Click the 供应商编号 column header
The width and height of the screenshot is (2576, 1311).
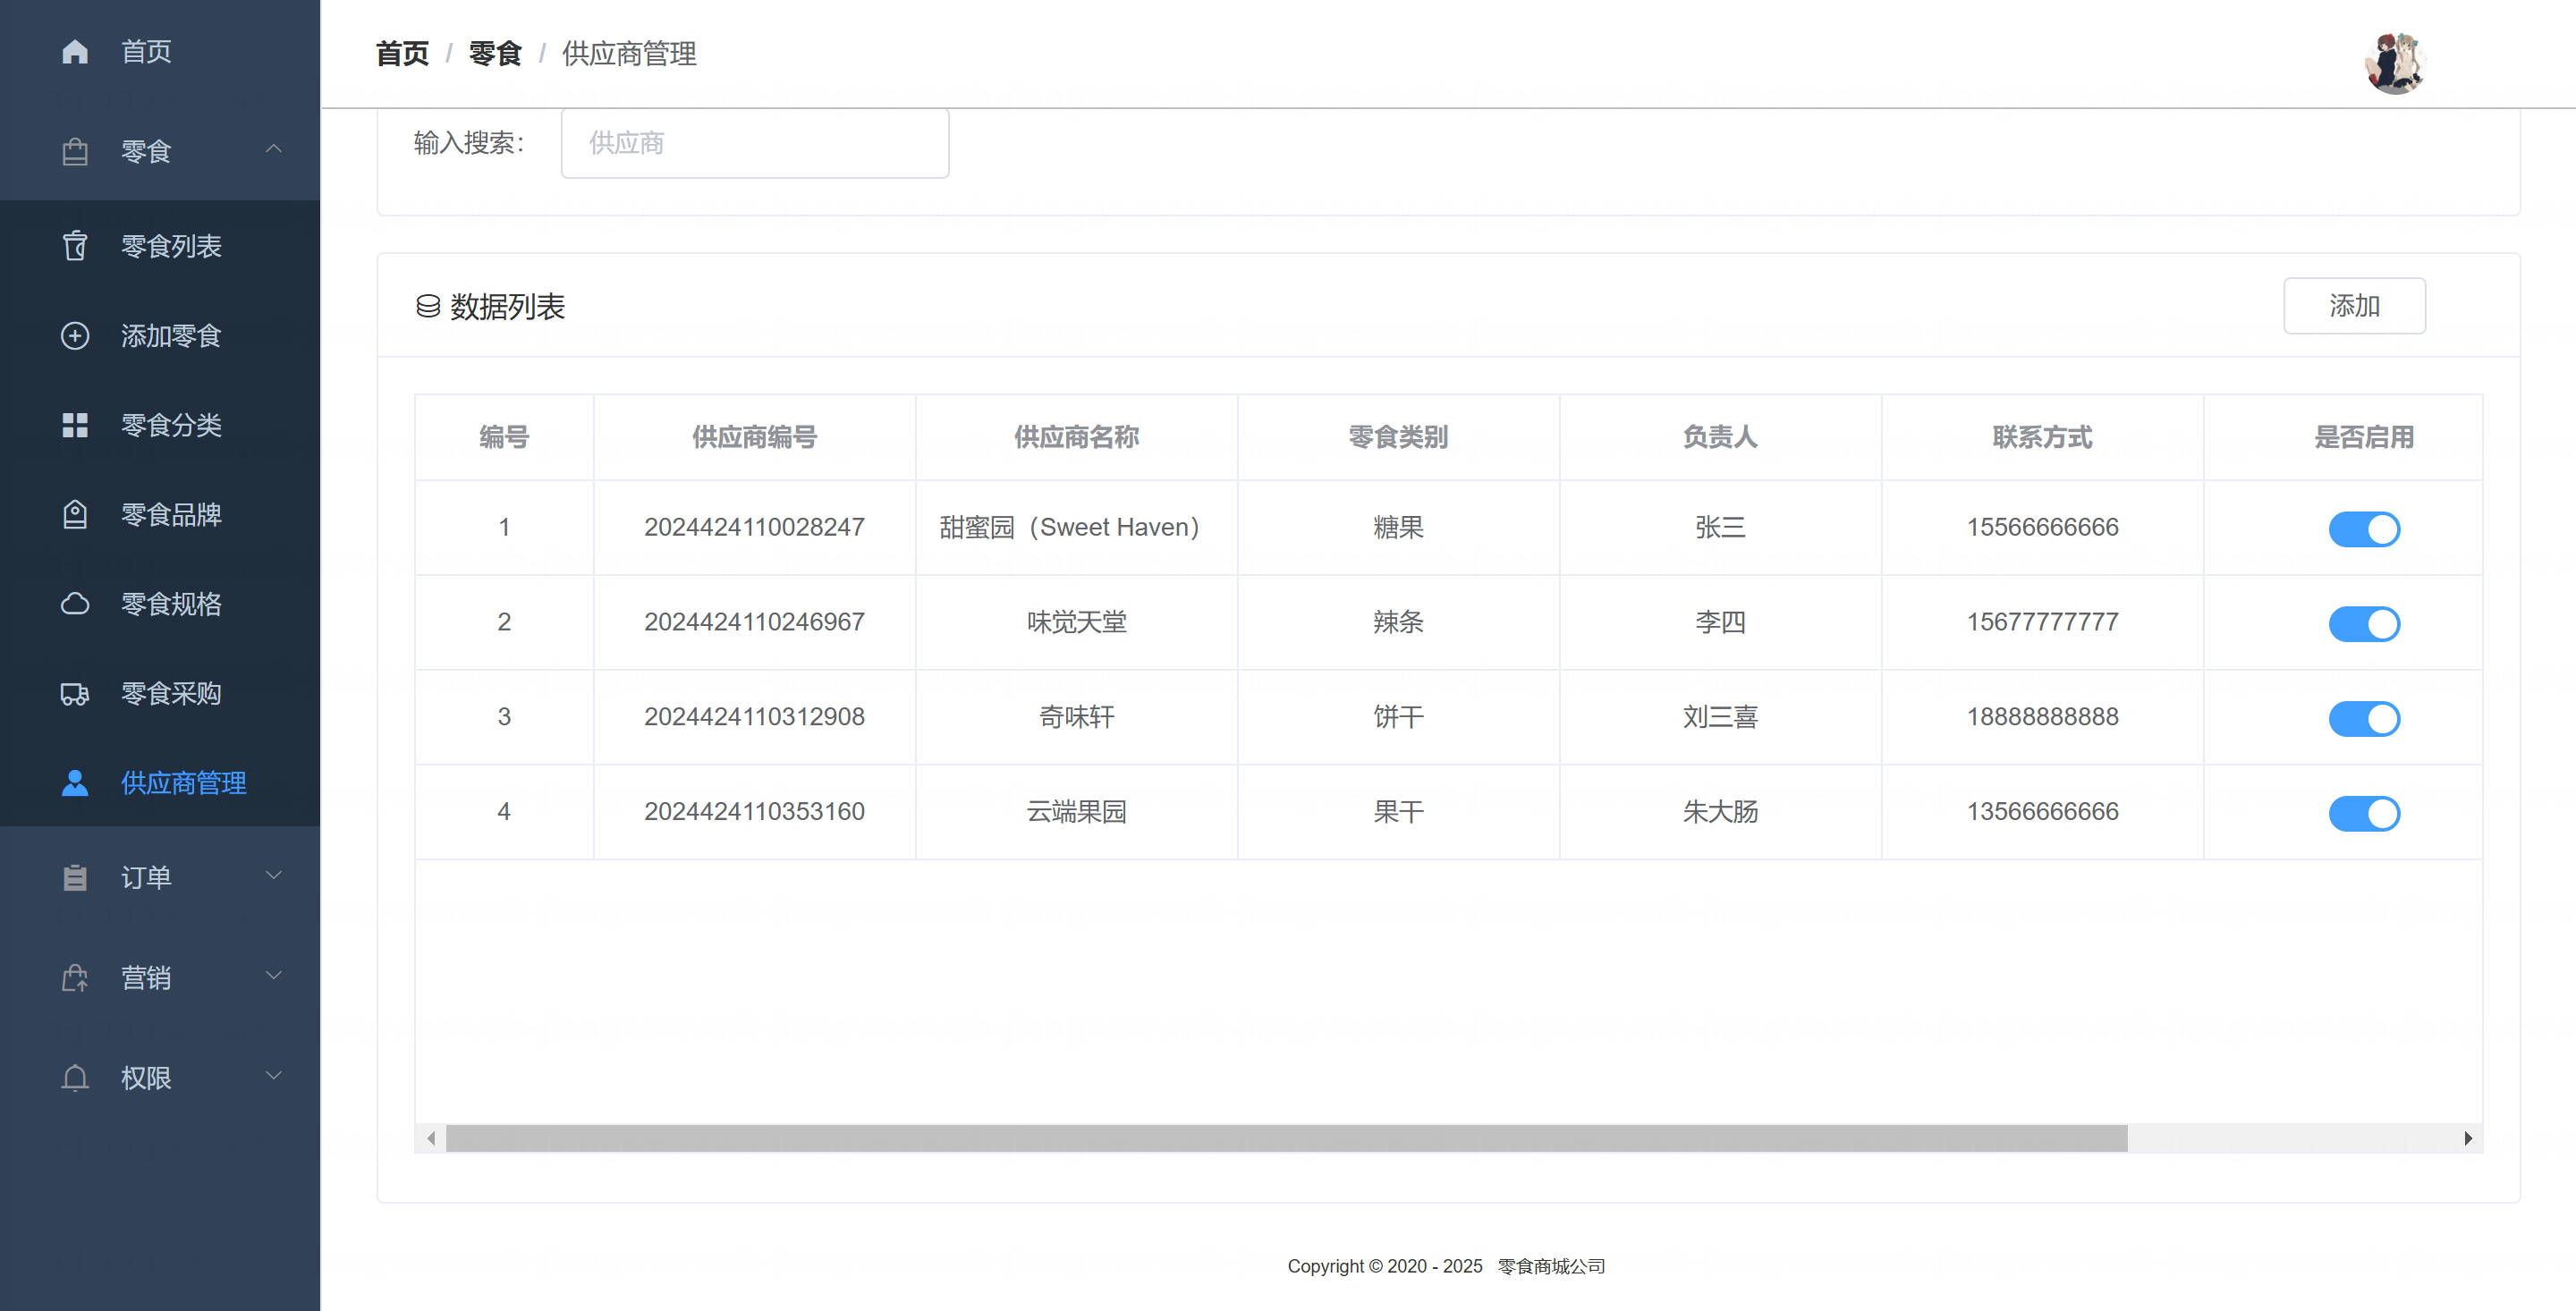(754, 437)
